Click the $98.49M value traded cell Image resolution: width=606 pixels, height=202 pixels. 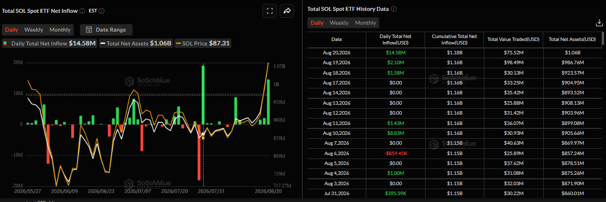(x=513, y=63)
